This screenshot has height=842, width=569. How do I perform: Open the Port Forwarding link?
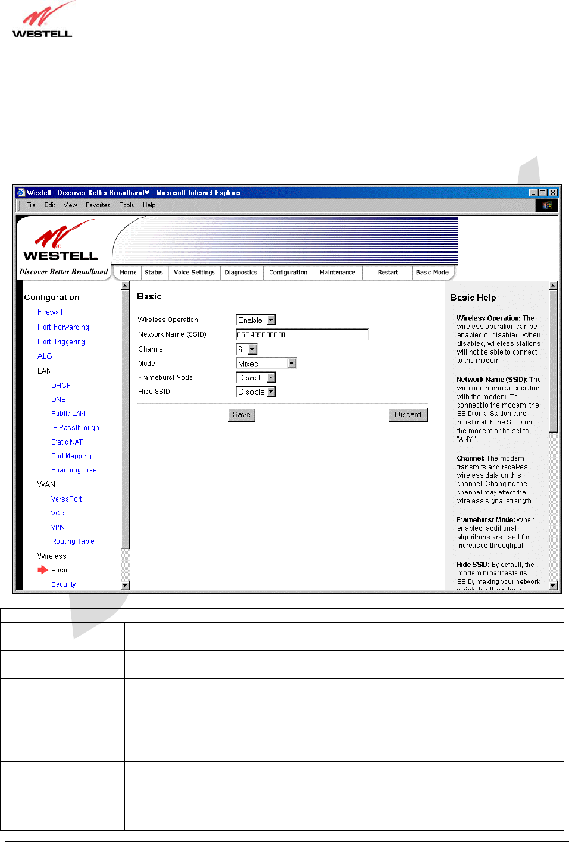[x=63, y=327]
